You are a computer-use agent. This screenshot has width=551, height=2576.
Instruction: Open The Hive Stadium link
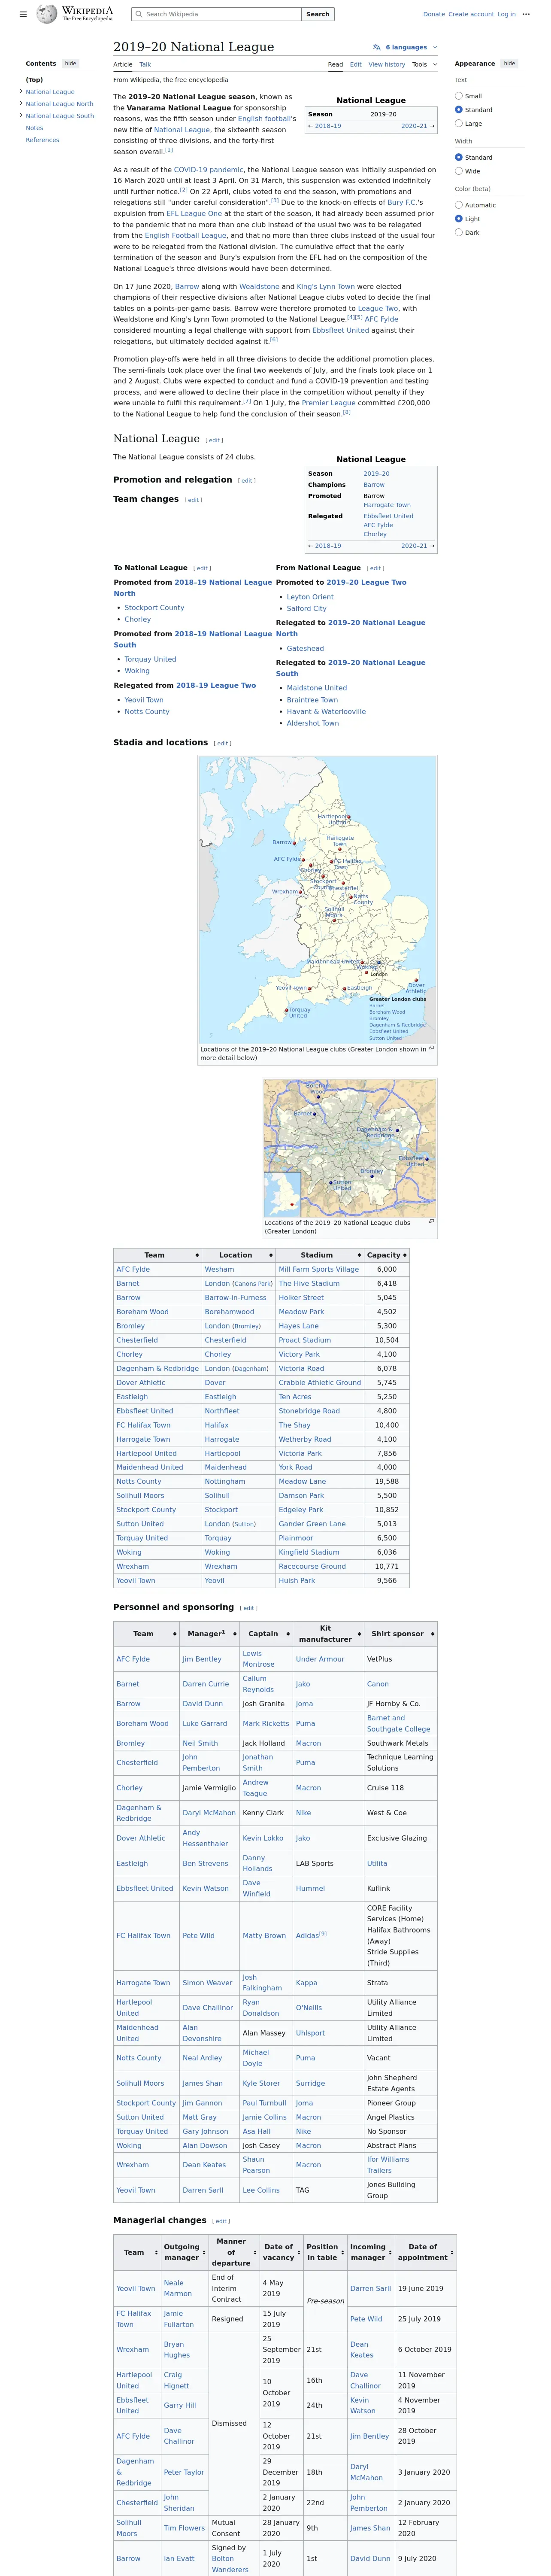(309, 1283)
